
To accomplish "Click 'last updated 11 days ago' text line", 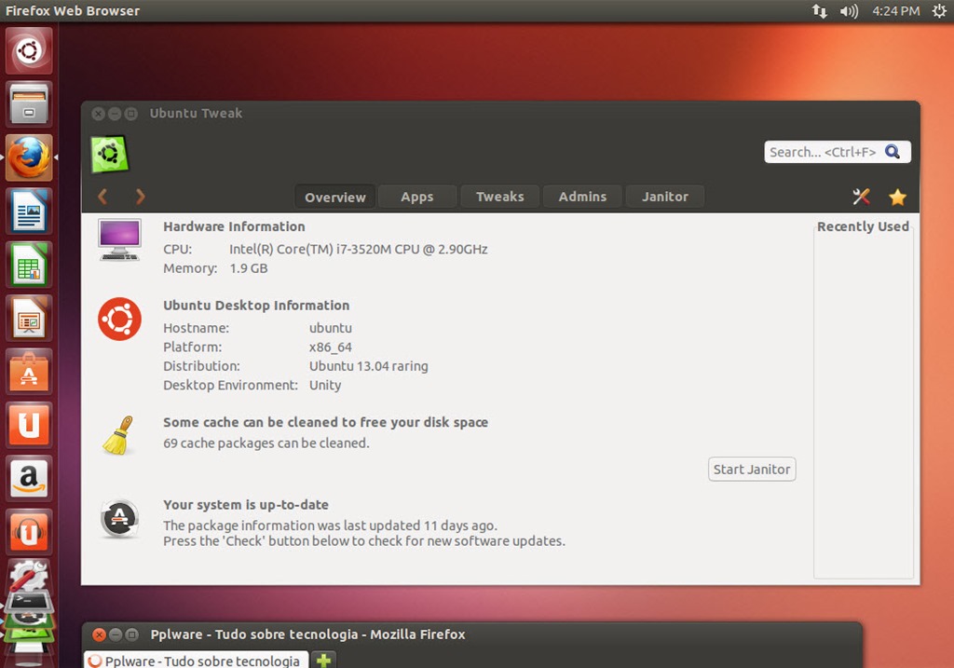I will tap(331, 525).
